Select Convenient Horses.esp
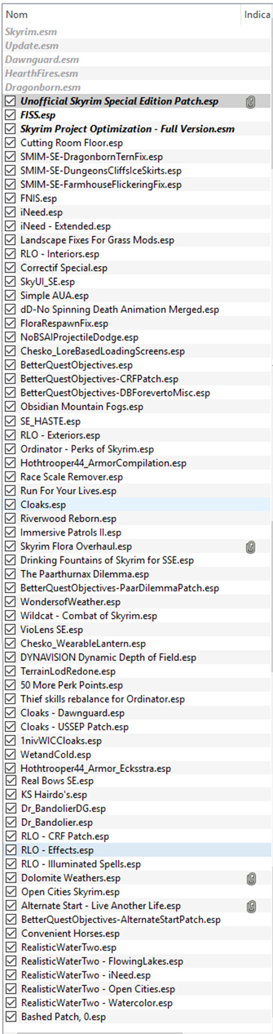Screen dimensions: 273x1034 (69, 933)
